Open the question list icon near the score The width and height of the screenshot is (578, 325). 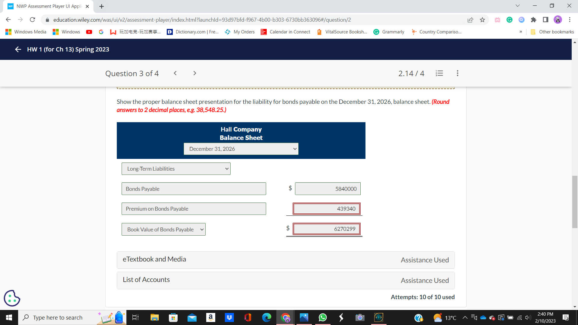(439, 73)
